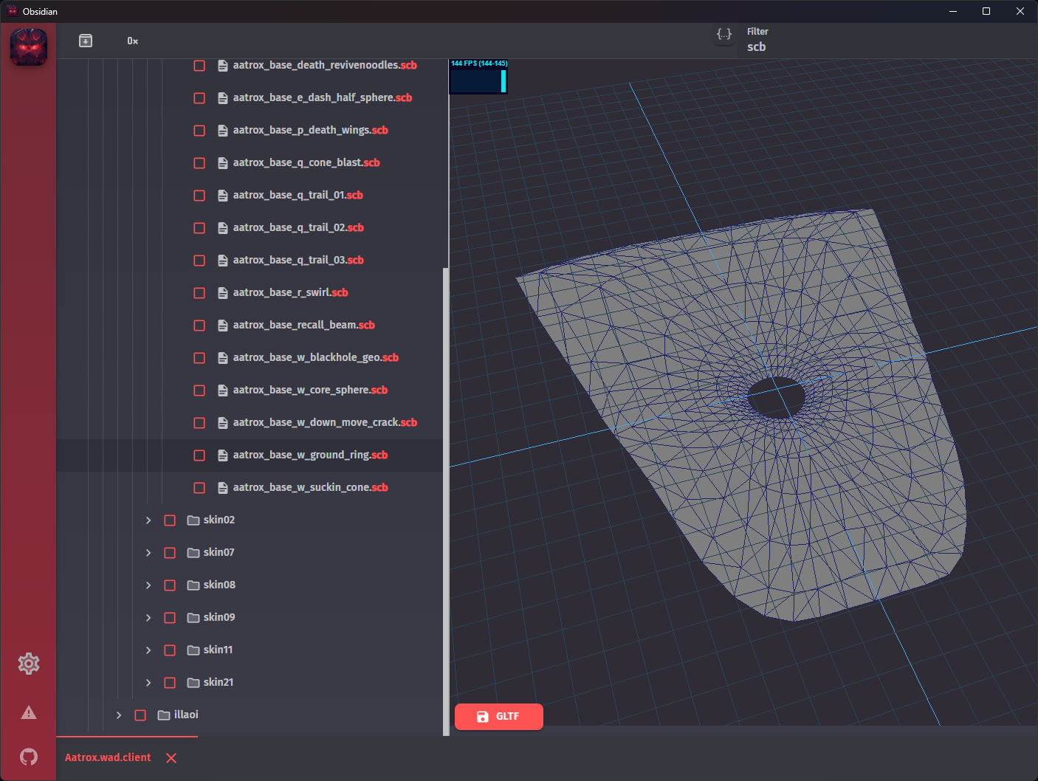Switch to the Aatrox.wad.client tab
The image size is (1038, 781).
coord(108,757)
